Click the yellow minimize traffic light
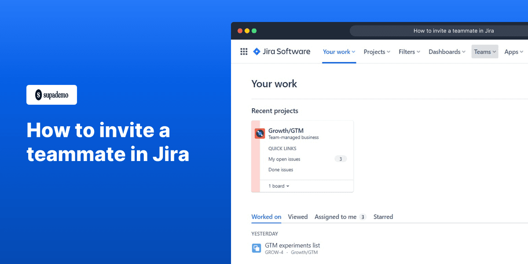 [247, 31]
